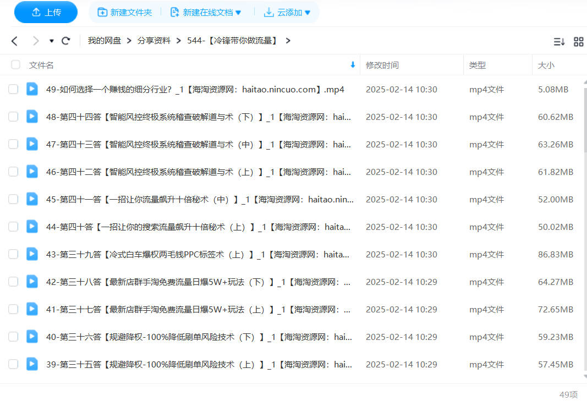Check the box for file 40-第三十六答

pos(13,337)
